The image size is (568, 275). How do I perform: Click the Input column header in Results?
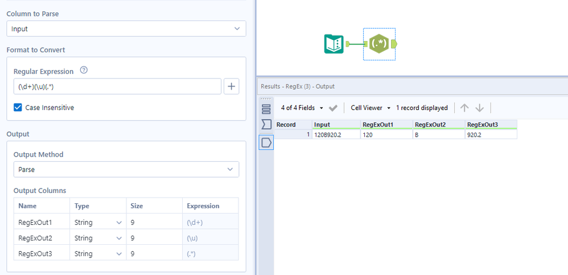336,125
